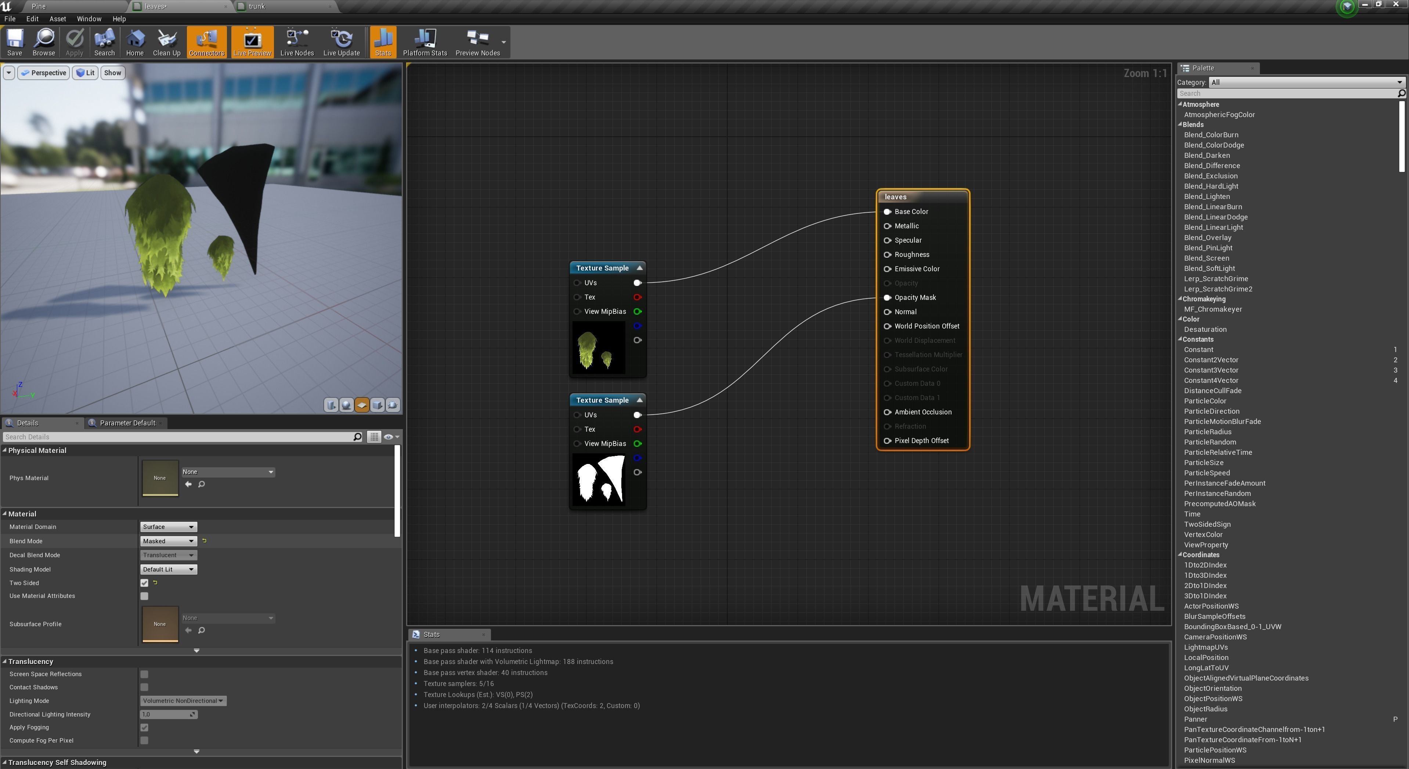Click the Perspective viewport button
Image resolution: width=1409 pixels, height=769 pixels.
[x=44, y=73]
